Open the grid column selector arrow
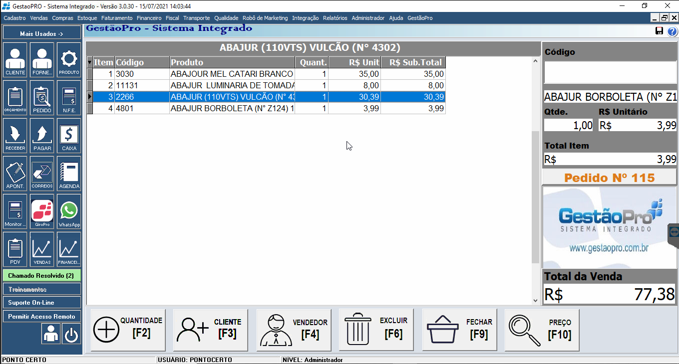 (x=90, y=62)
